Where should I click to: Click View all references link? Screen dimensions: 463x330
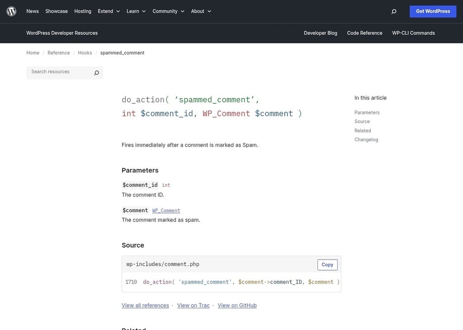coord(145,306)
